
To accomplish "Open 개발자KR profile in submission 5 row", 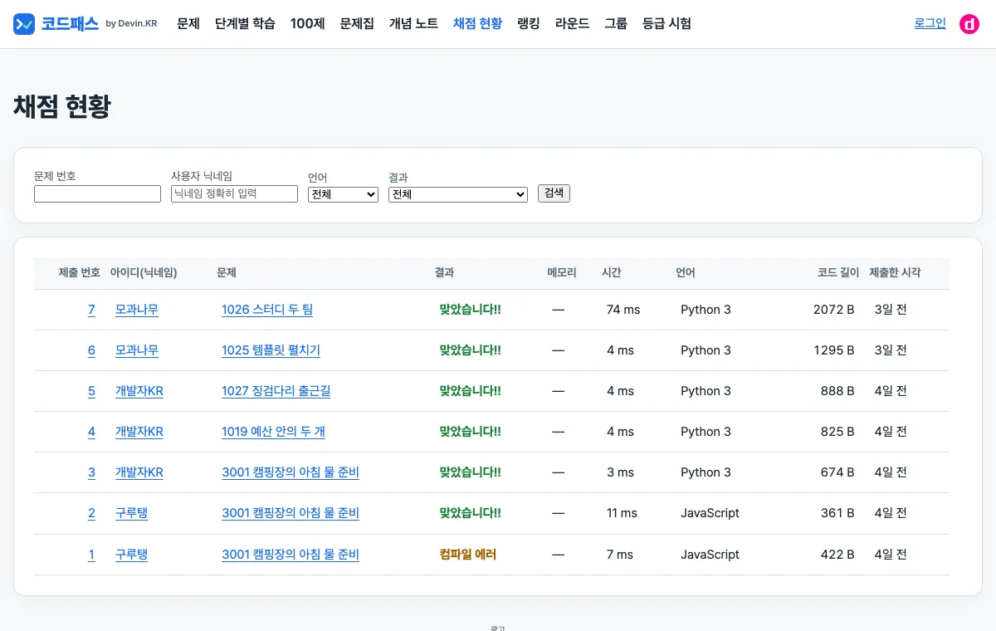I will pos(139,391).
